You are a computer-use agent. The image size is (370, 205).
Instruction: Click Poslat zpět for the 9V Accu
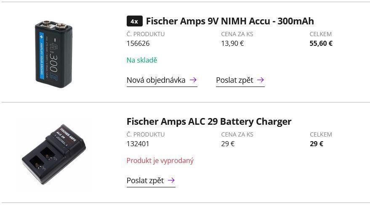click(x=234, y=80)
